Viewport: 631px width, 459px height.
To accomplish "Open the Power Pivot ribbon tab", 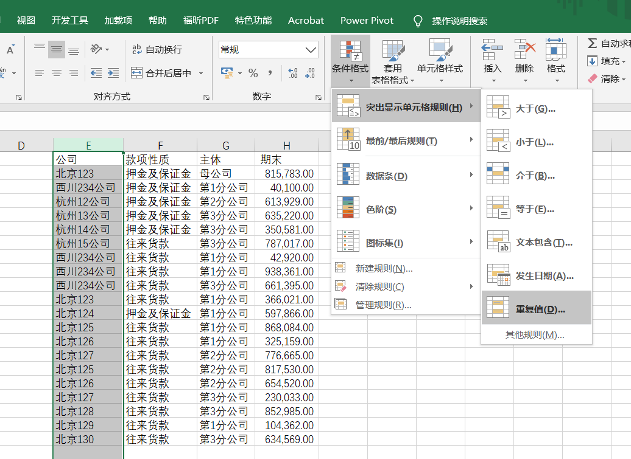I will pos(367,21).
